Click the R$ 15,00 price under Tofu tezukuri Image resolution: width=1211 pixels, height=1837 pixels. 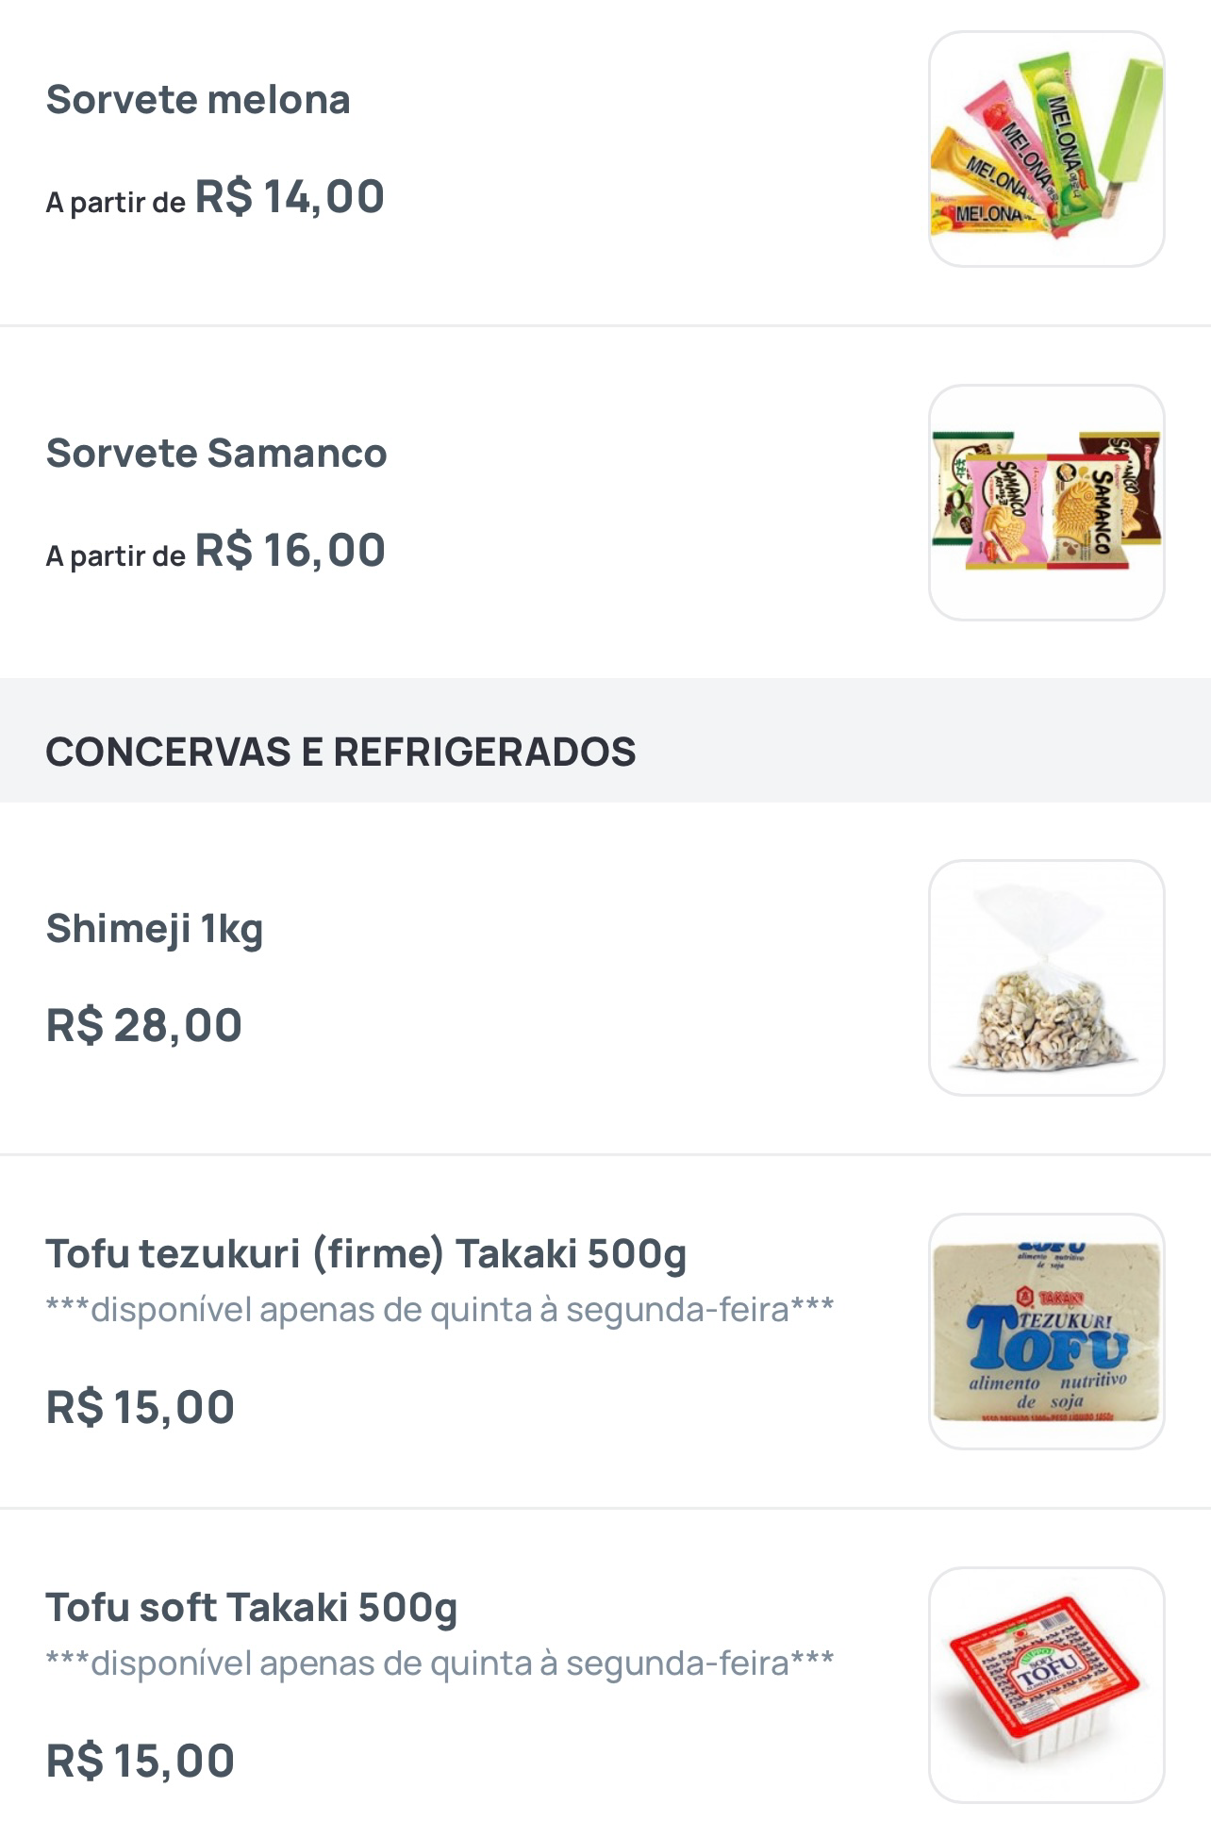141,1407
